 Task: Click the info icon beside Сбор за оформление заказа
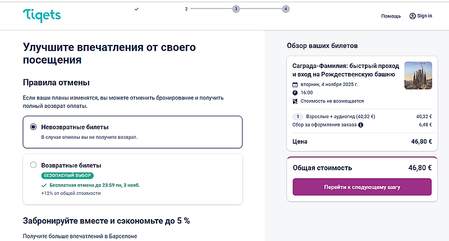[x=361, y=125]
